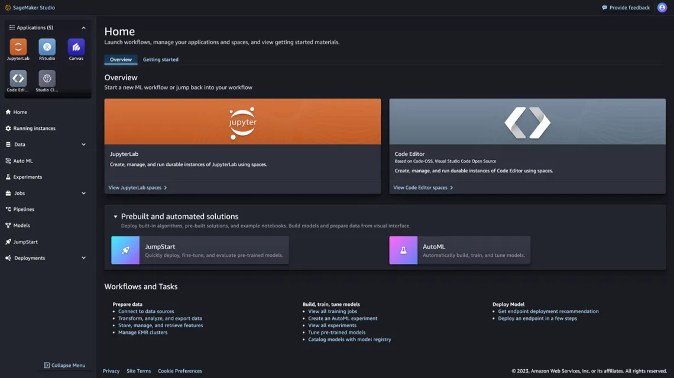Viewport: 674px width, 378px height.
Task: Click the JumpStart rocket icon in sidebar
Action: (x=8, y=242)
